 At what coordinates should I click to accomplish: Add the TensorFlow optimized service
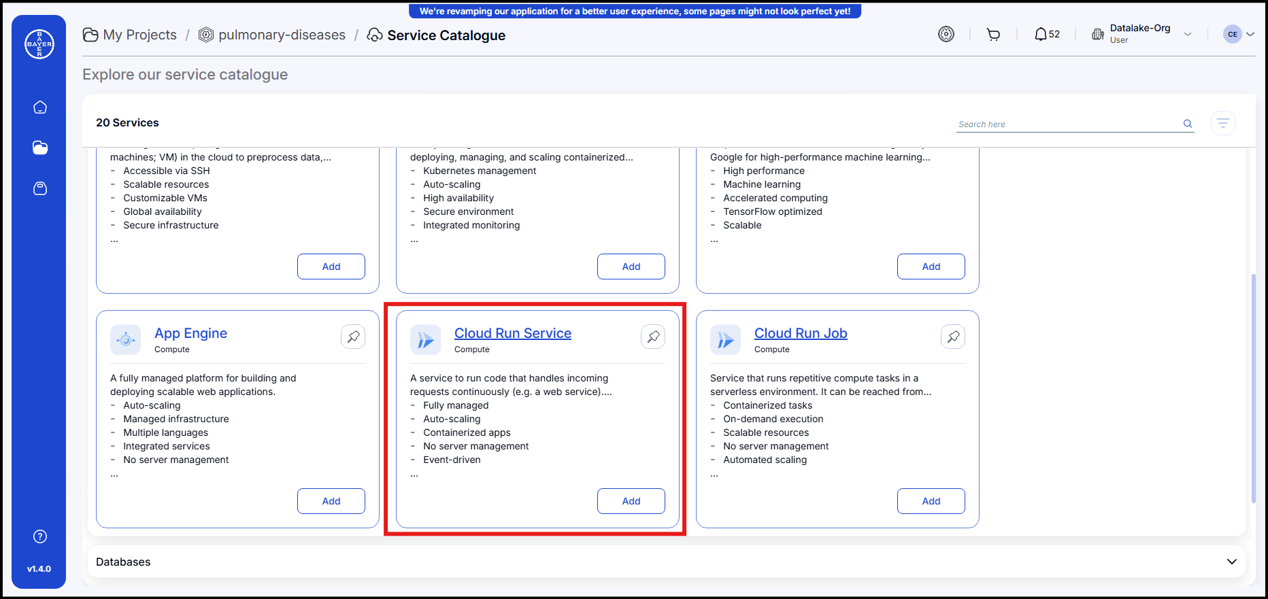(x=931, y=267)
